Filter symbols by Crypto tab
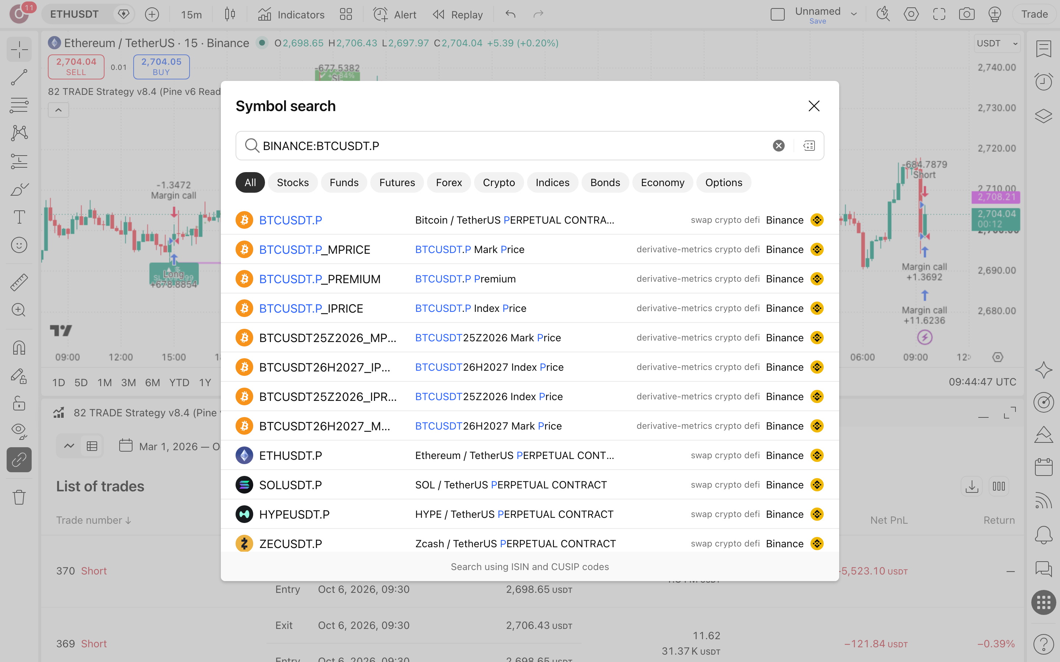This screenshot has width=1060, height=662. point(498,182)
